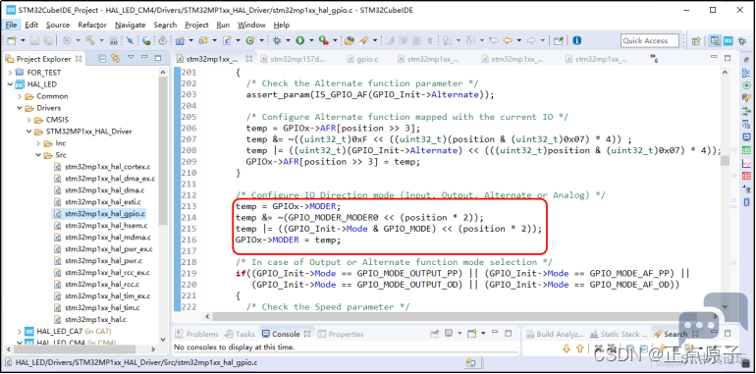
Task: Expand the FOR_TEST project node
Action: click(10, 73)
